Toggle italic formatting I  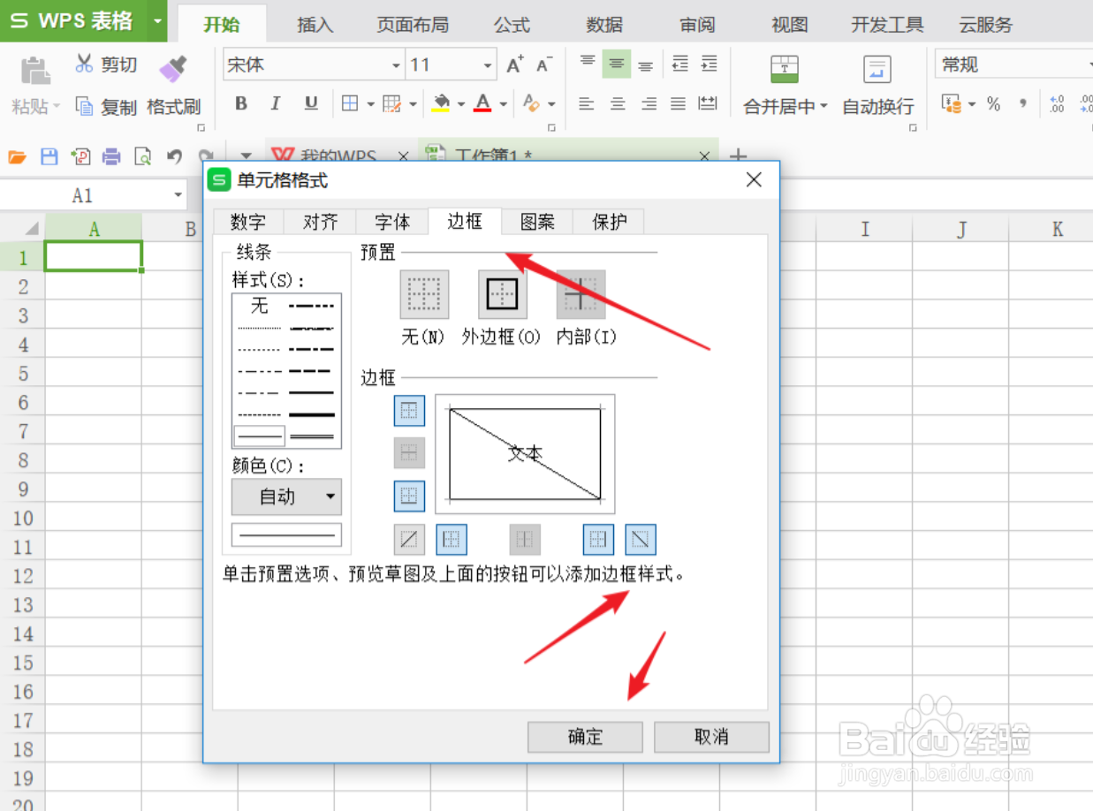click(276, 103)
